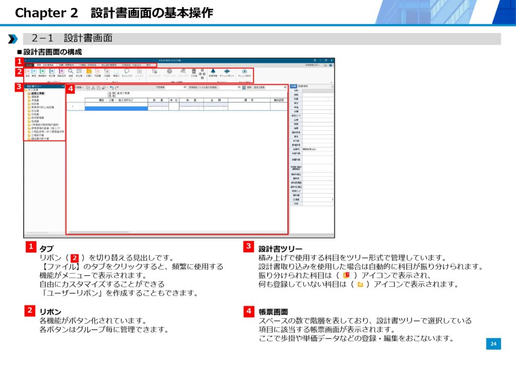Click the コメント行 speech bubble icon
The width and height of the screenshot is (516, 365).
pyautogui.click(x=127, y=72)
